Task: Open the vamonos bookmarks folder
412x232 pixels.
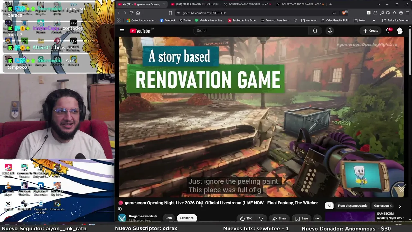Action: (x=309, y=20)
